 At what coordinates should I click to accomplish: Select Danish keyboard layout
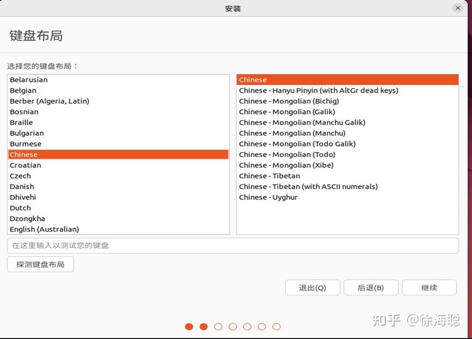point(21,186)
